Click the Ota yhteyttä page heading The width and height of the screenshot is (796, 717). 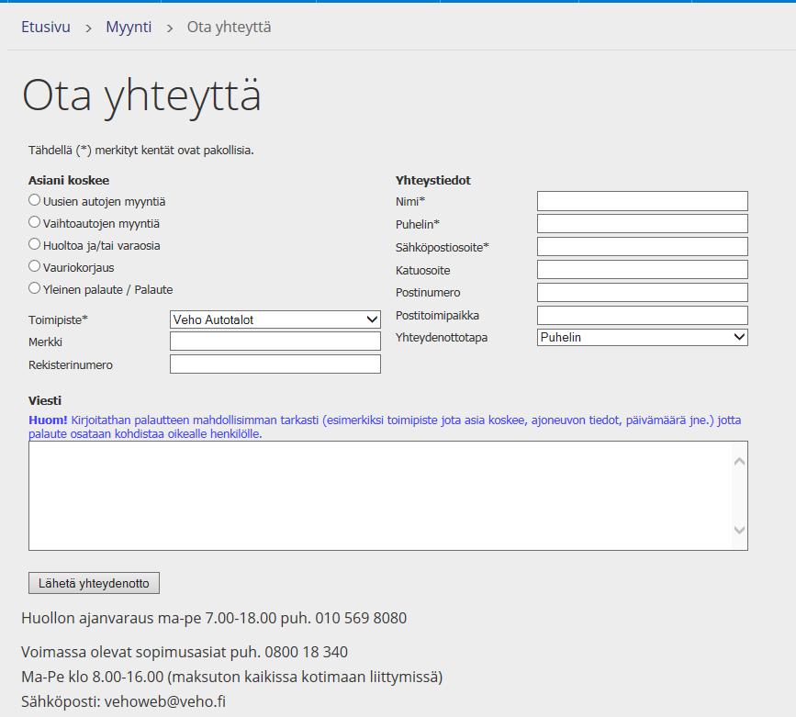[x=141, y=96]
